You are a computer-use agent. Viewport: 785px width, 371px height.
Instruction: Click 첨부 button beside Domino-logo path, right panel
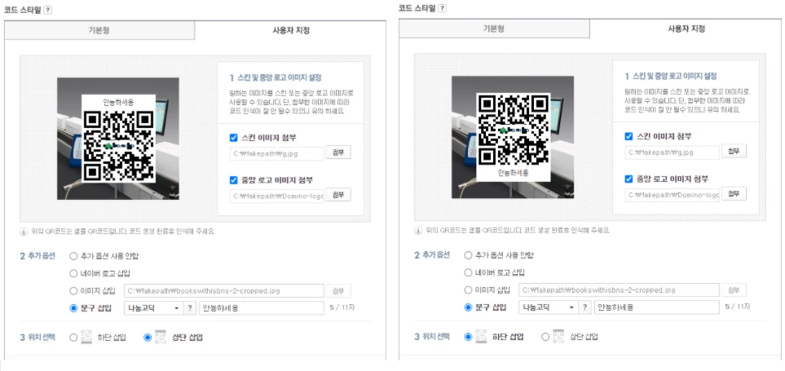pos(734,194)
